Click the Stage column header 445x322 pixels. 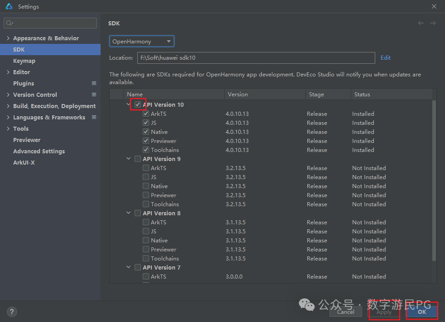[329, 95]
